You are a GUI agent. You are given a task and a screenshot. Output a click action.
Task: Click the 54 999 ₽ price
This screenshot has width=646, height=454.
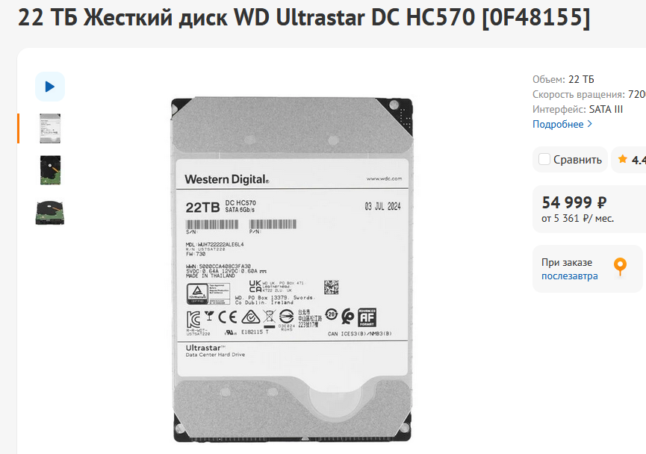[574, 202]
